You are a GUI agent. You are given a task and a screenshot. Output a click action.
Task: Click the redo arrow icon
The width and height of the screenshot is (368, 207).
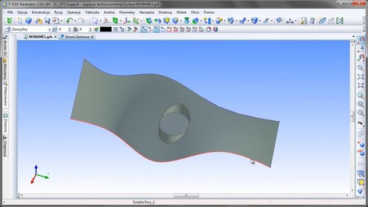pyautogui.click(x=81, y=21)
